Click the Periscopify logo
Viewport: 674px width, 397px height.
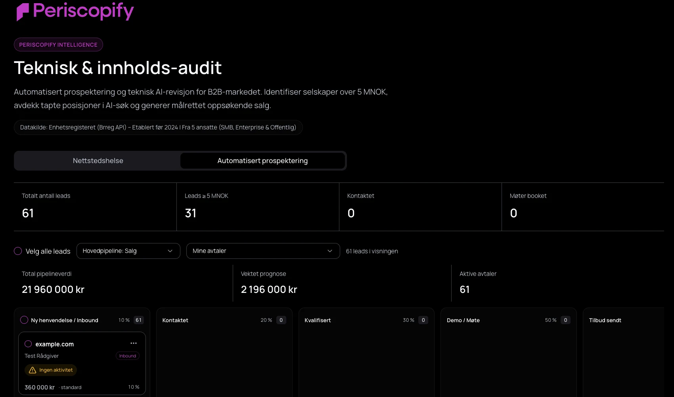pyautogui.click(x=75, y=11)
